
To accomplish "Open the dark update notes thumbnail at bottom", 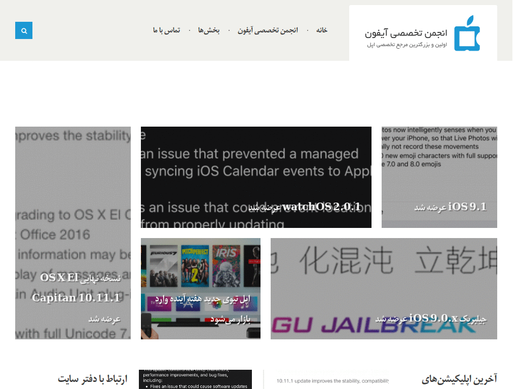I will (x=195, y=379).
